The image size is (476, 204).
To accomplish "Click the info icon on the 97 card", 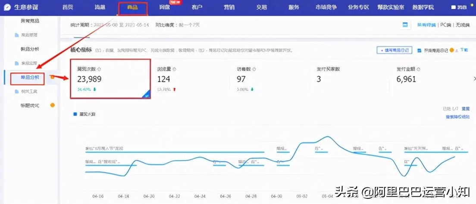I will click(254, 69).
